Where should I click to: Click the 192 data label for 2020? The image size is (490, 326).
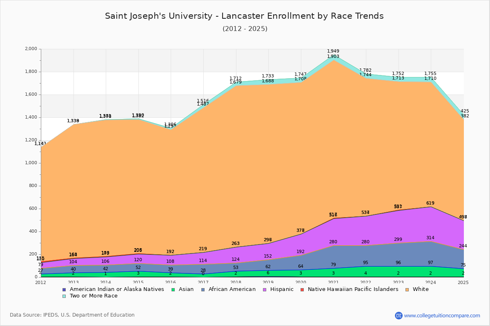tap(301, 252)
